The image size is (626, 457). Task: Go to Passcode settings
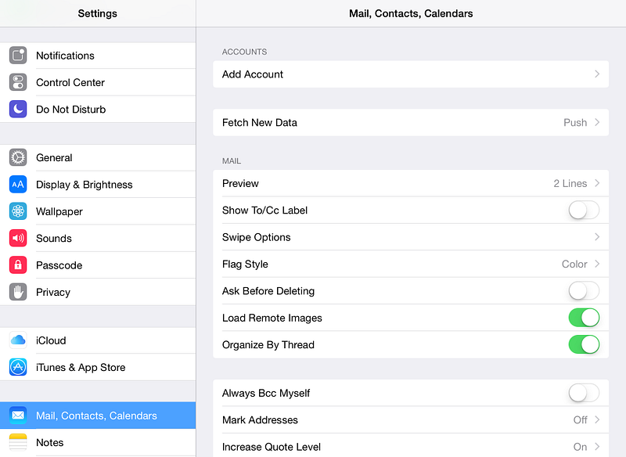pyautogui.click(x=98, y=265)
